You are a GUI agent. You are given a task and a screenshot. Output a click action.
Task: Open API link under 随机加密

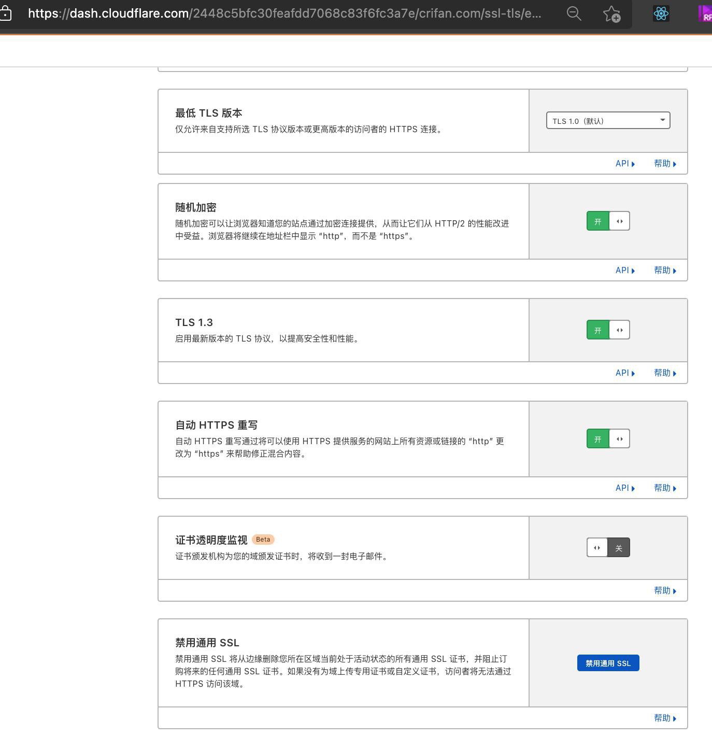click(625, 271)
